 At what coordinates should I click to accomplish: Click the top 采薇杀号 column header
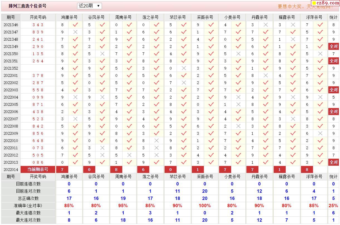click(205, 17)
